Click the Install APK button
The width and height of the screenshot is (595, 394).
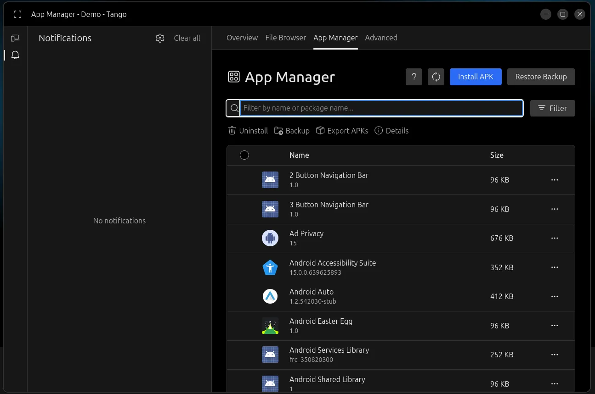pyautogui.click(x=476, y=77)
